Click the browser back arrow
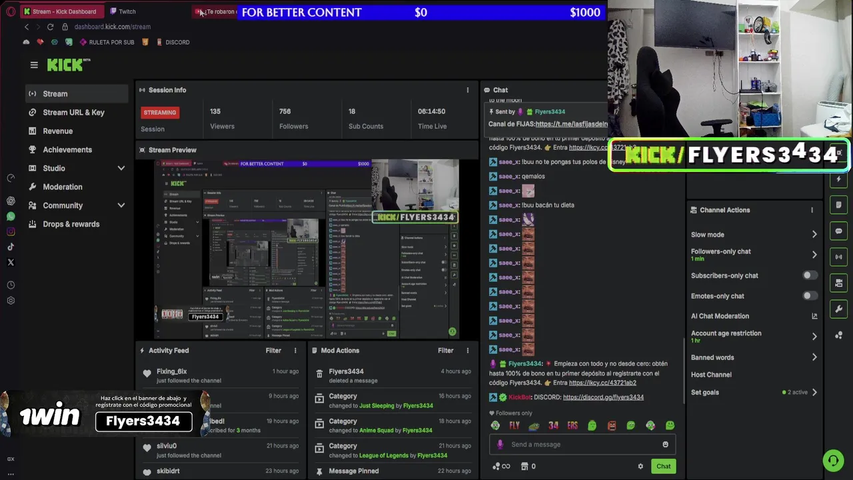 tap(27, 27)
